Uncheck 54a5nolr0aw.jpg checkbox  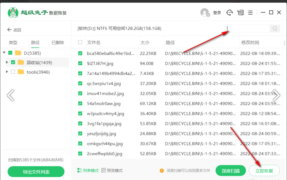click(80, 104)
